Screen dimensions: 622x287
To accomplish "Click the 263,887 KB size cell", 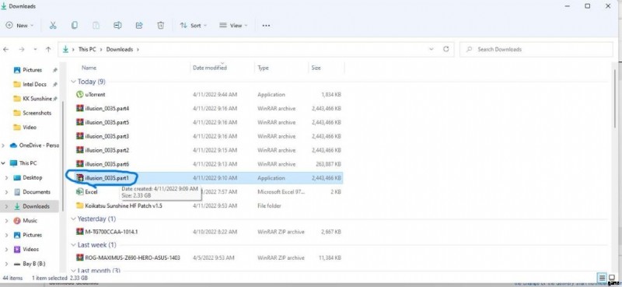I will (x=329, y=164).
